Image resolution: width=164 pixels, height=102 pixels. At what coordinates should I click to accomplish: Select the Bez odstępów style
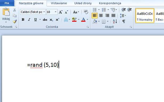(159, 16)
